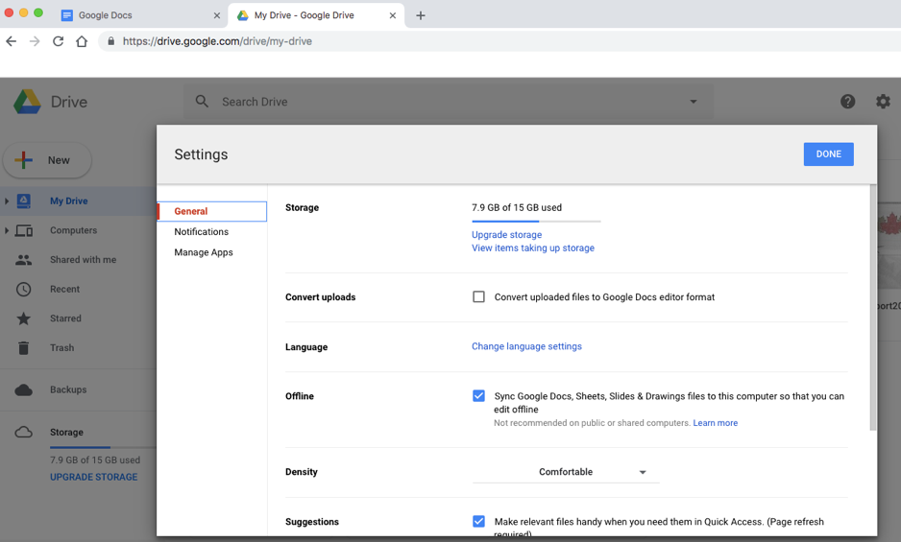Click the padlock icon in address bar

[x=110, y=40]
